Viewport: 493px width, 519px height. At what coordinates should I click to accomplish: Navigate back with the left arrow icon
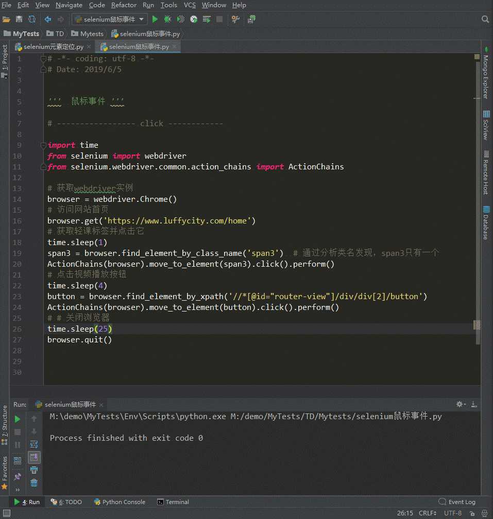[48, 19]
